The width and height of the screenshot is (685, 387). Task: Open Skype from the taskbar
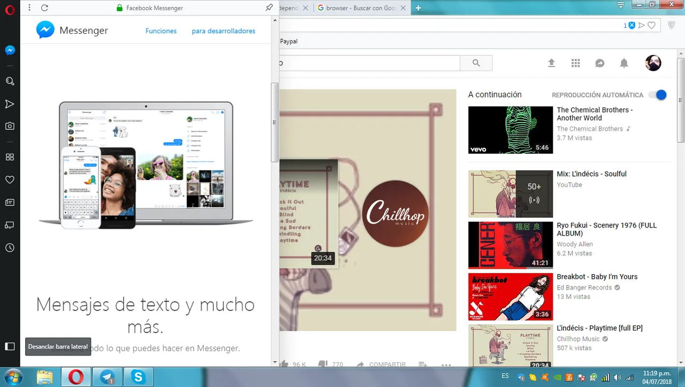pos(139,377)
